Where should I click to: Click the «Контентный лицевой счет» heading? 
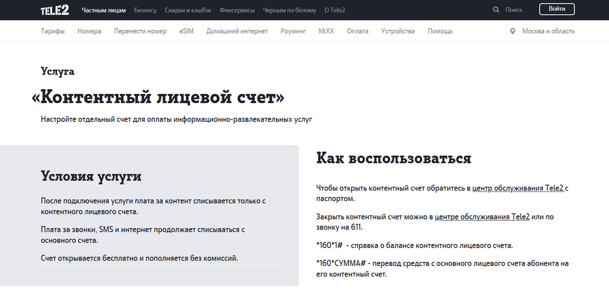point(158,98)
